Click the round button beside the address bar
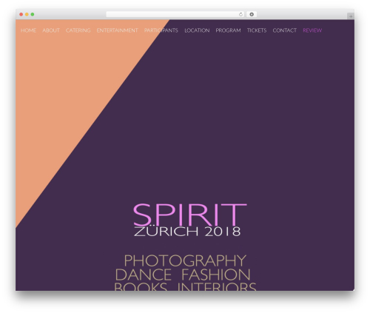The height and width of the screenshot is (313, 370). pyautogui.click(x=252, y=15)
